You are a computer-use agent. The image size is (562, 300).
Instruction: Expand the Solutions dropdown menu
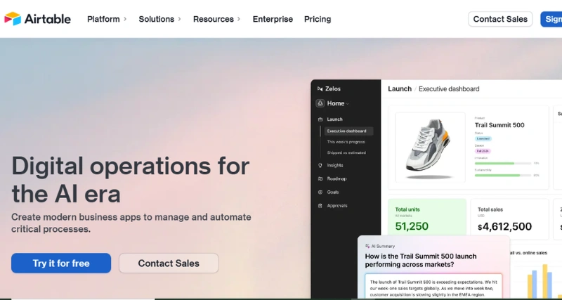(159, 19)
